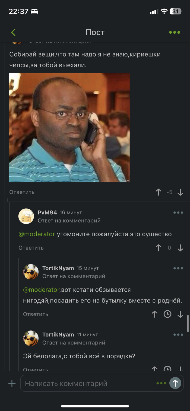Upvote PvM94's comment
The height and width of the screenshot is (411, 190).
pos(159,248)
